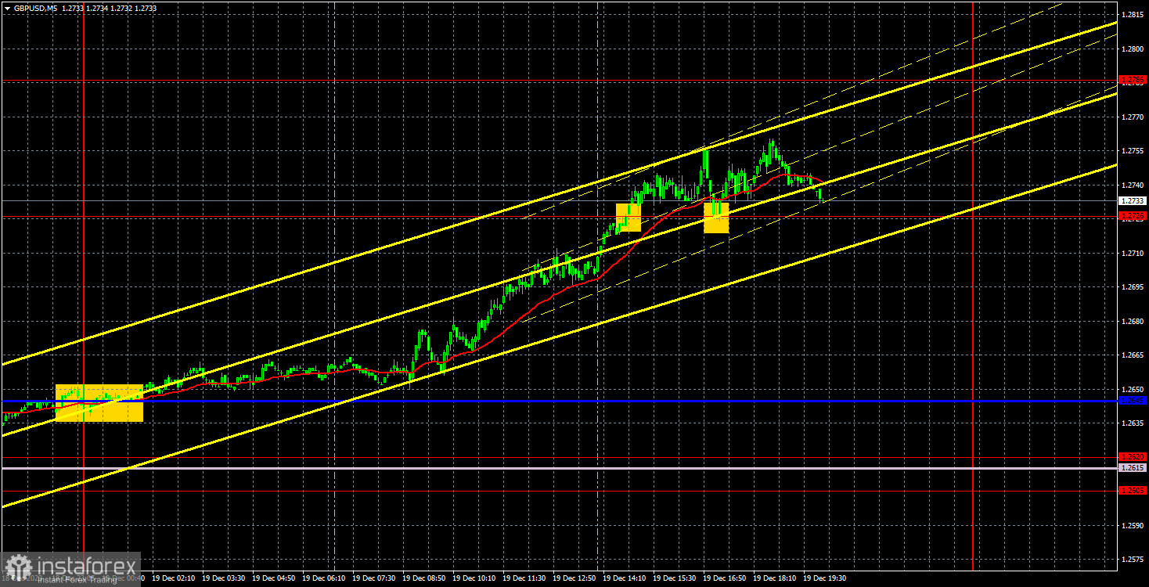Click the 1.2635 price scale label

pos(1133,423)
